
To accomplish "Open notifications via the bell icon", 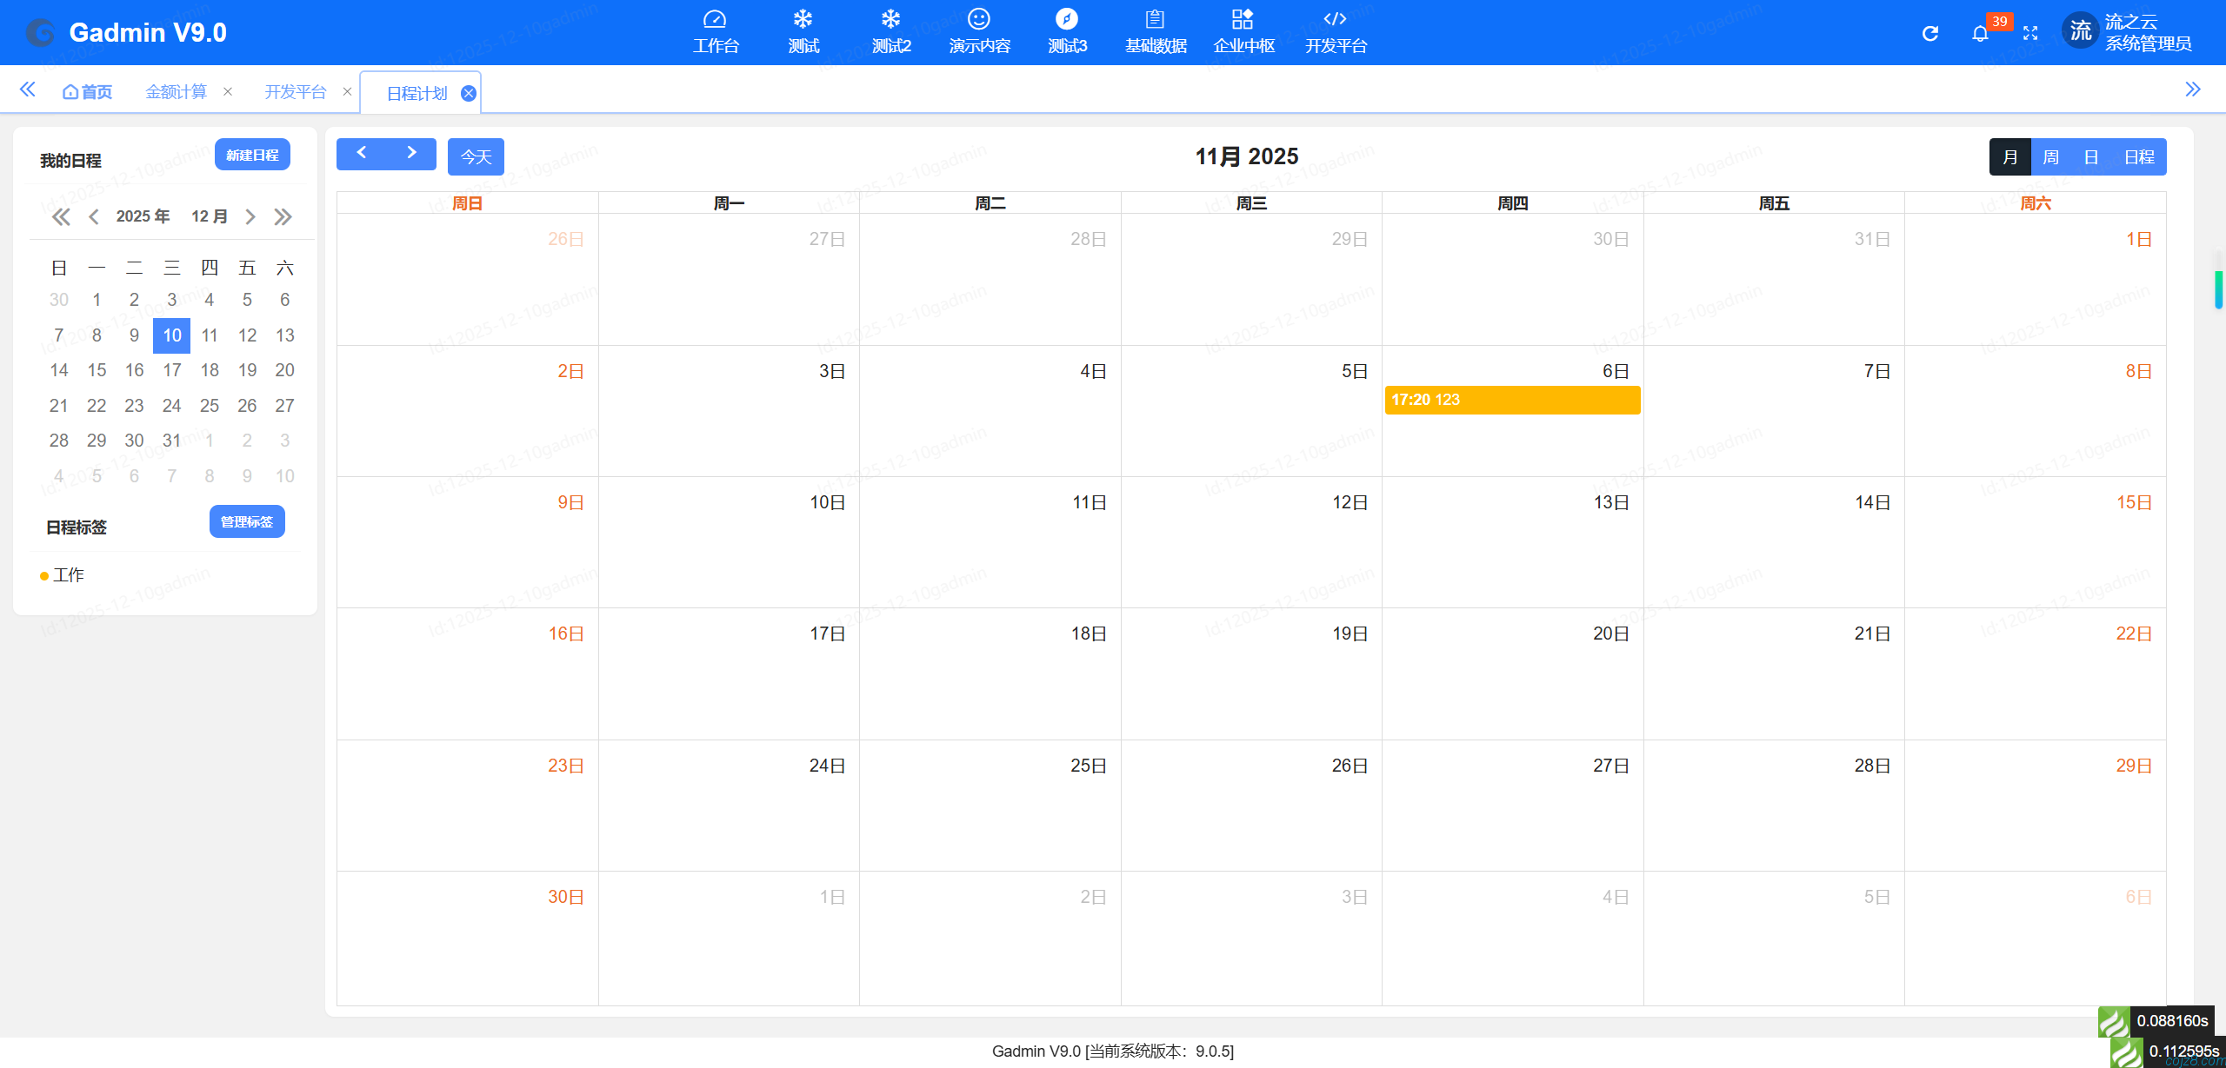I will pyautogui.click(x=1980, y=33).
